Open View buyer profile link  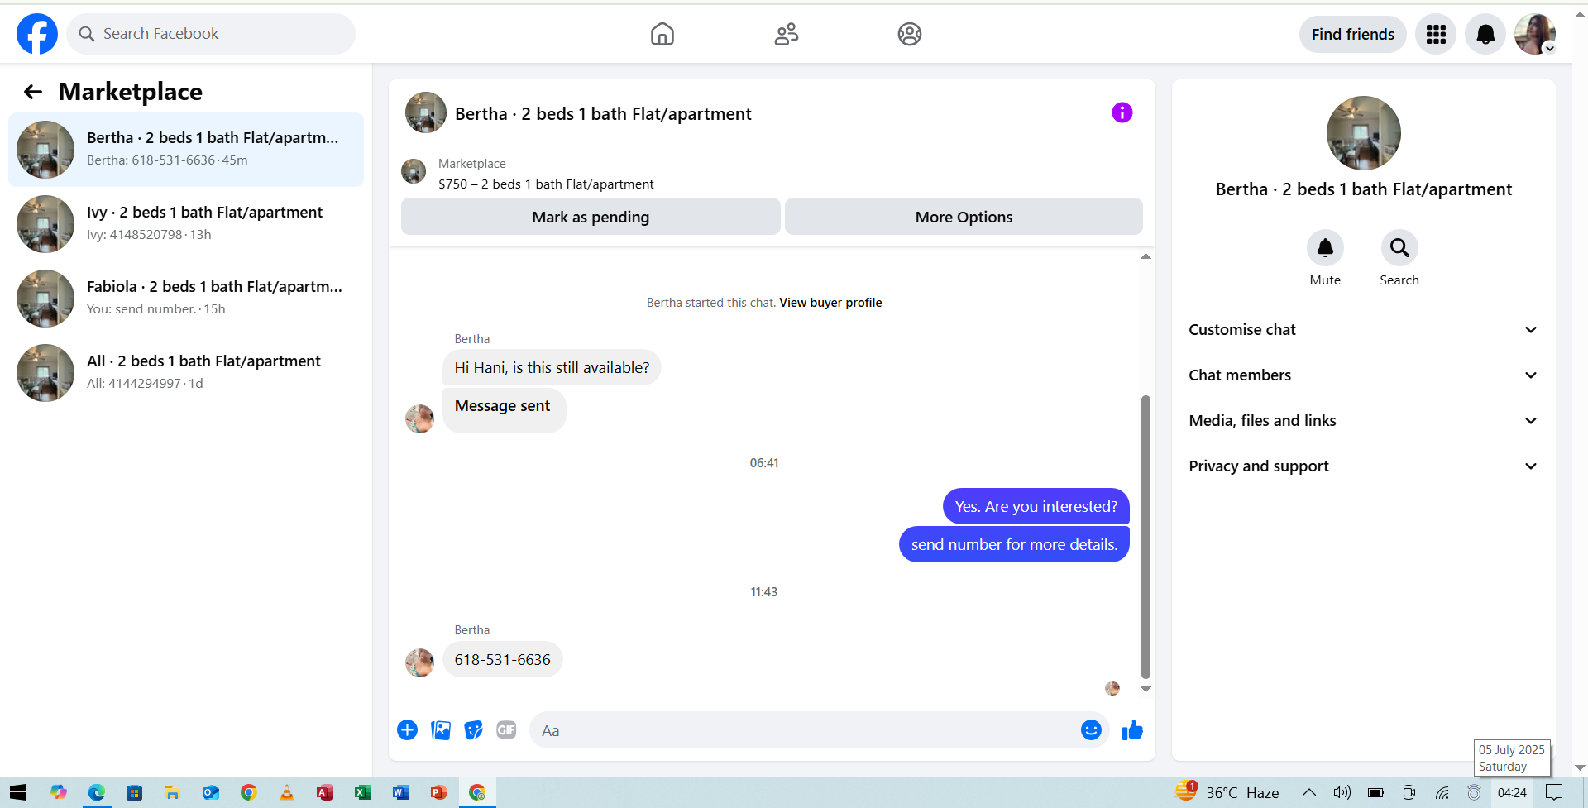(x=830, y=303)
